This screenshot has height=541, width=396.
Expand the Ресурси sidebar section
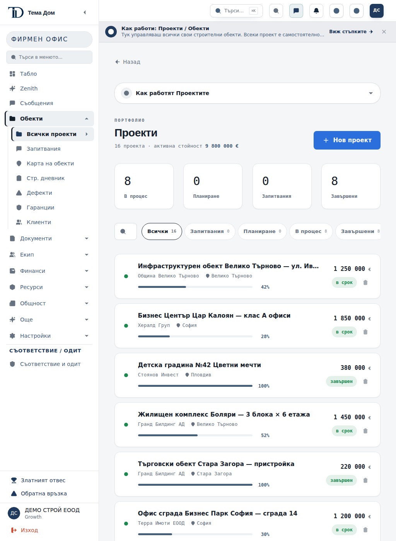(x=49, y=287)
